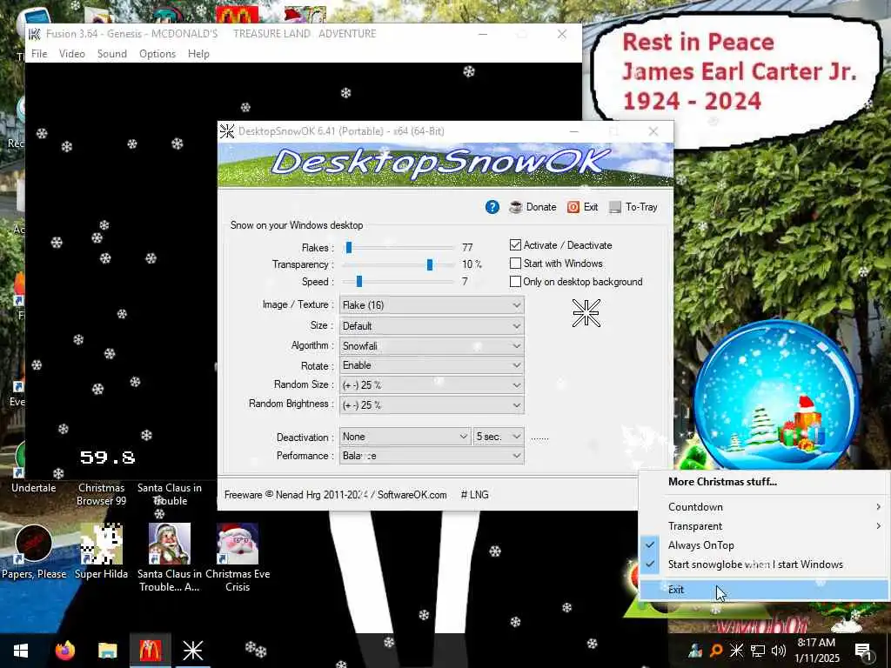Viewport: 891px width, 668px height.
Task: Switch to Fusion McDonald's taskbar button
Action: coord(150,651)
